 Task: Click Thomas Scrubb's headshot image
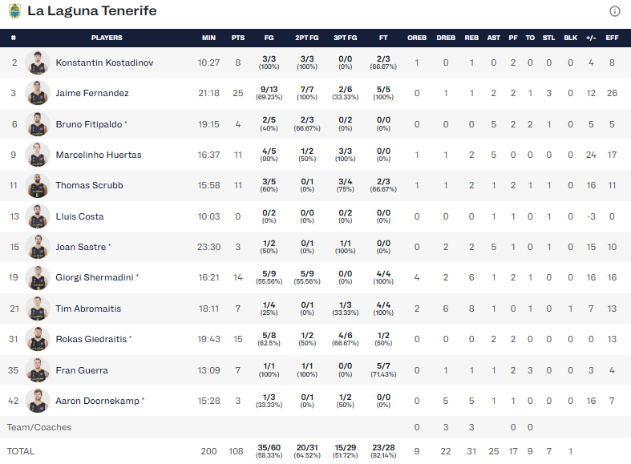pyautogui.click(x=37, y=185)
